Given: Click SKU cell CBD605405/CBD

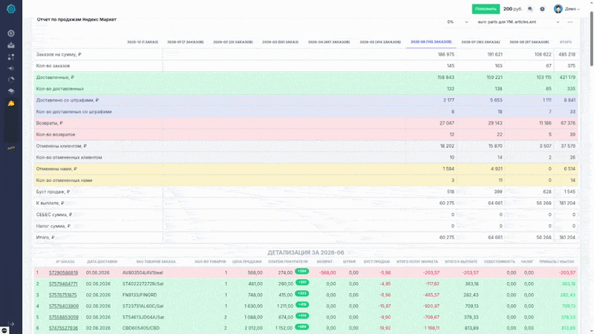Looking at the screenshot, I should click(140, 328).
